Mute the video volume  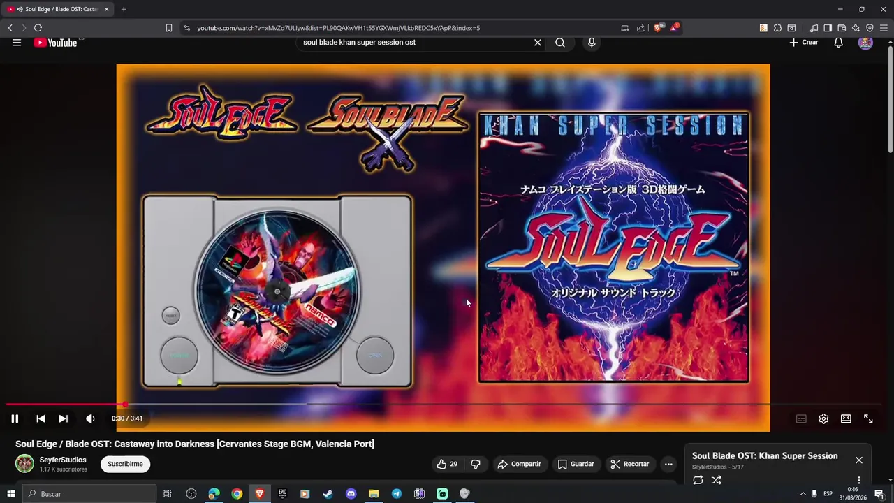click(90, 418)
